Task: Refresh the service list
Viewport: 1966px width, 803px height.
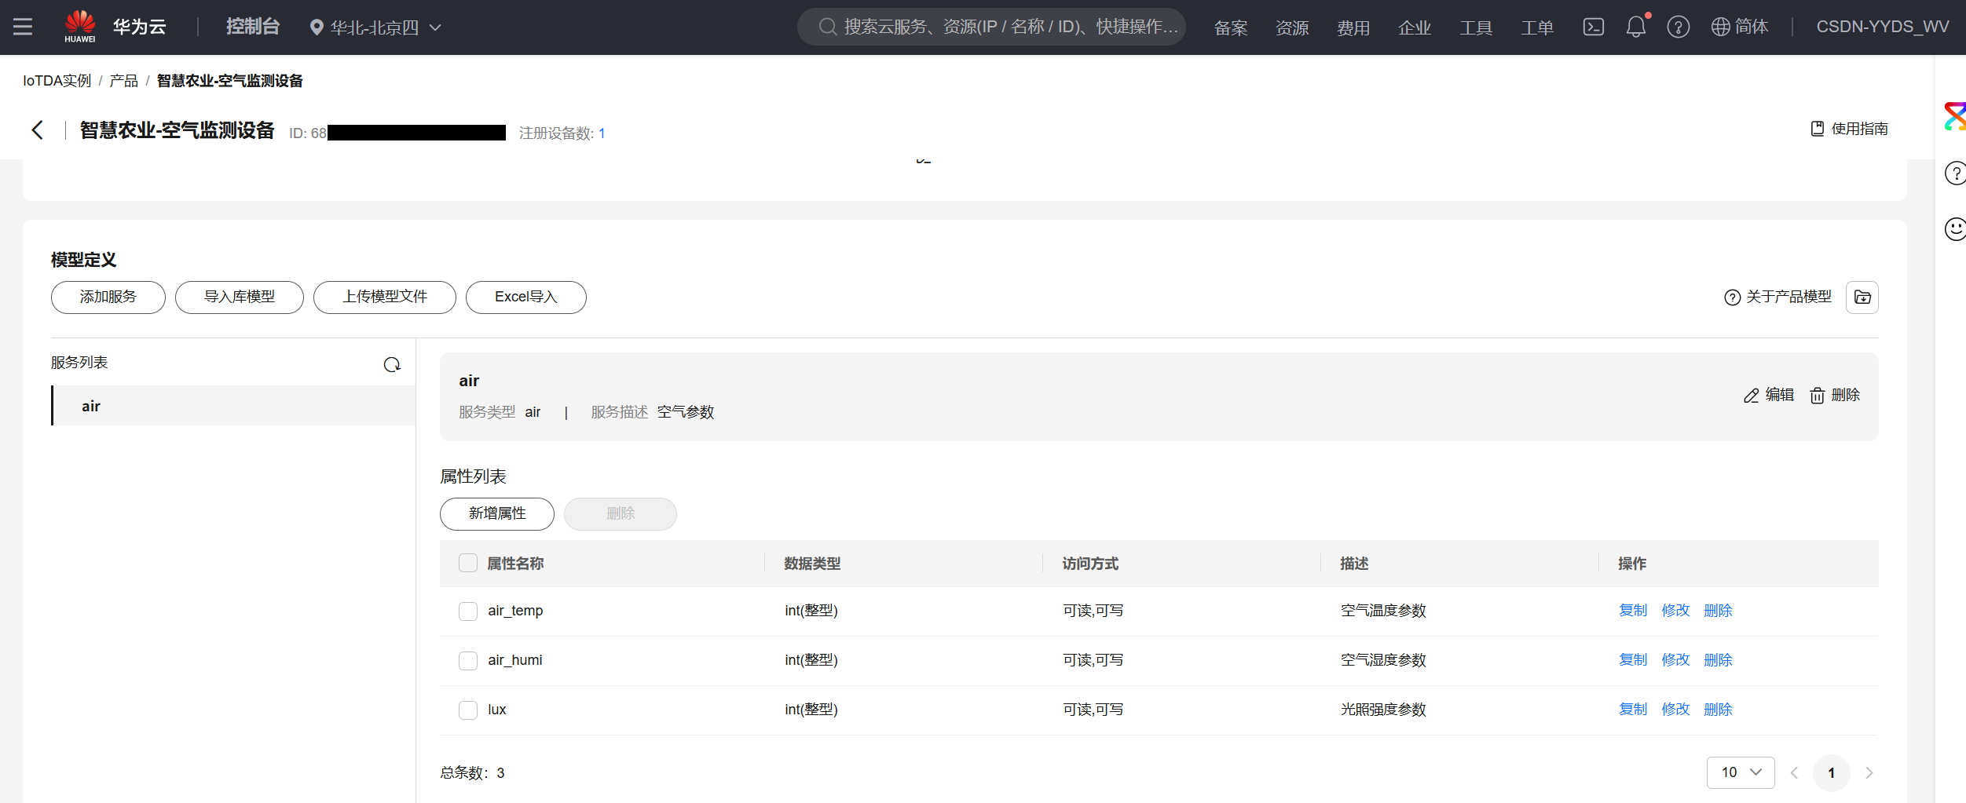Action: pos(392,364)
